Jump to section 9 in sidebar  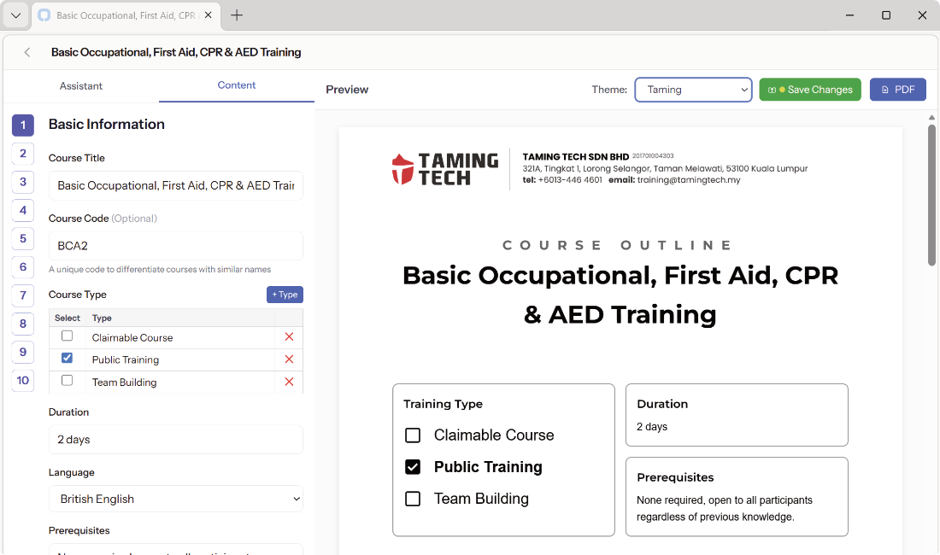23,352
